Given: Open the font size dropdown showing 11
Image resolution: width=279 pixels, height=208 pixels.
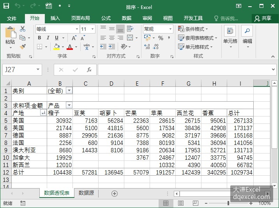Looking at the screenshot, I should (92, 29).
